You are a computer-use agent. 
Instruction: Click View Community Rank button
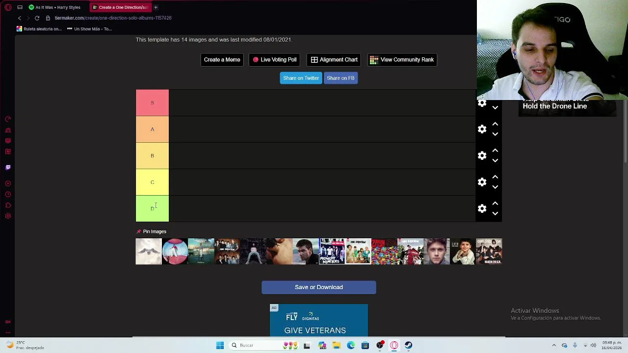point(402,60)
